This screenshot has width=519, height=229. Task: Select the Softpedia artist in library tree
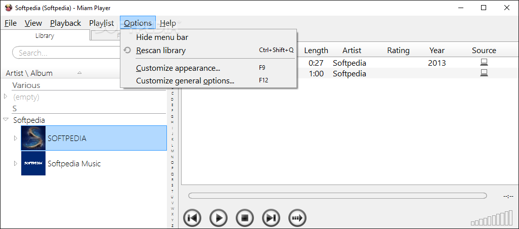point(29,120)
